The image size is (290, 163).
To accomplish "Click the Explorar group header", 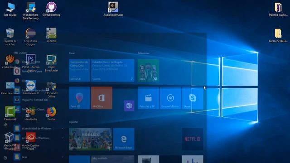I will 73,122.
